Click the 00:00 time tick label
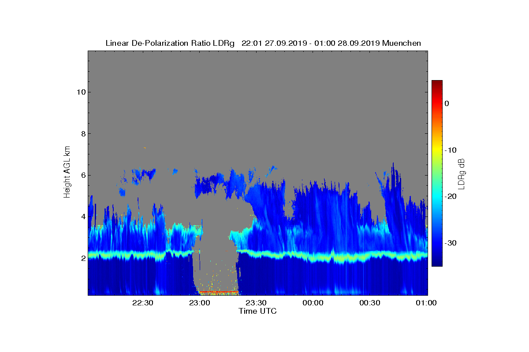The width and height of the screenshot is (529, 352). click(313, 303)
